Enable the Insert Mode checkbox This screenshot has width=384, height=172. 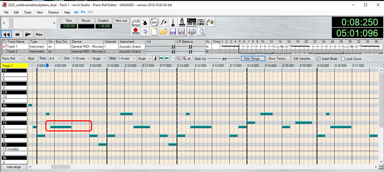click(319, 59)
